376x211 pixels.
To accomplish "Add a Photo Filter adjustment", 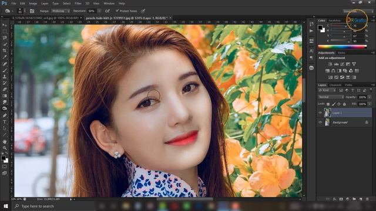I will (x=345, y=71).
